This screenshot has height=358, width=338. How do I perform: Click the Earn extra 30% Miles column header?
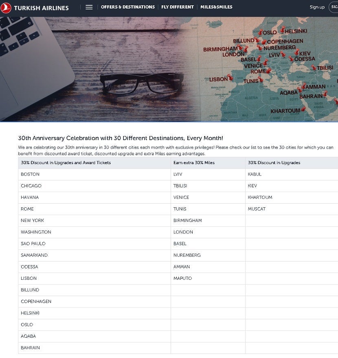point(194,163)
